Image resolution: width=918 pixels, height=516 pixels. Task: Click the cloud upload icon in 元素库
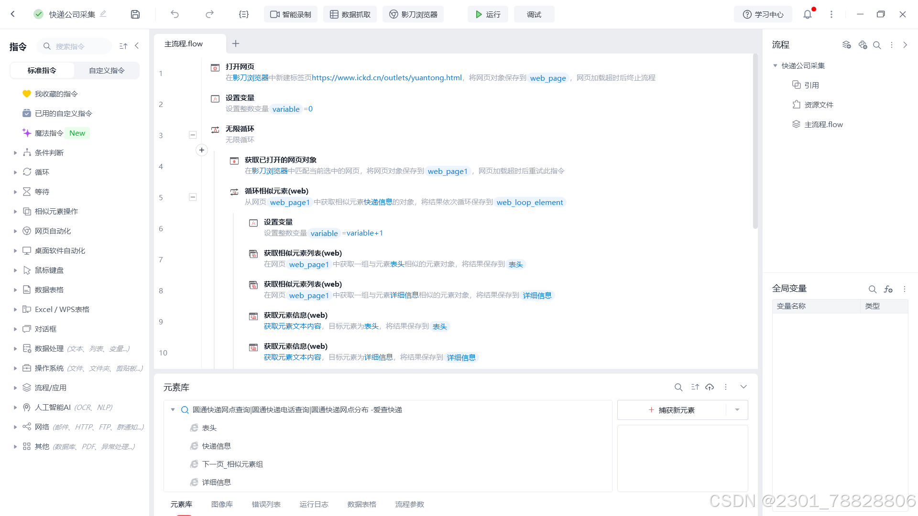[710, 387]
